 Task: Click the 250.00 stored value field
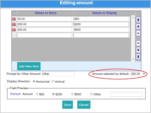pyautogui.click(x=44, y=24)
